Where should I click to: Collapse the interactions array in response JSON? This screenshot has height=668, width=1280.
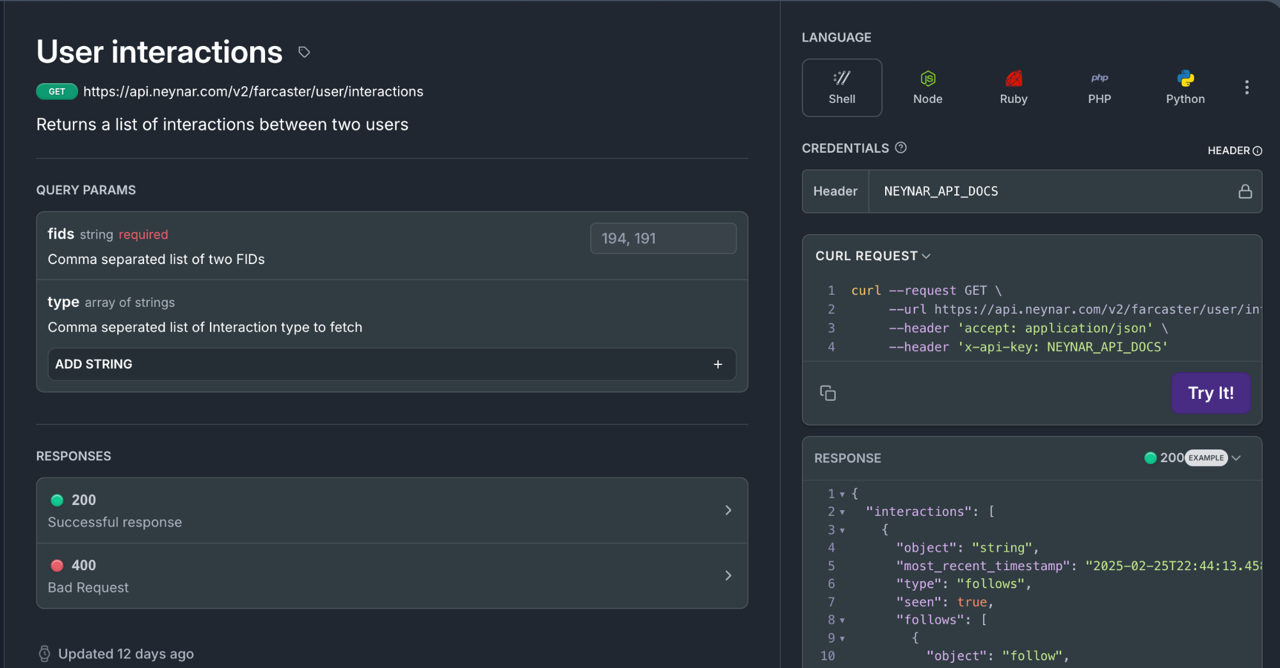(842, 512)
